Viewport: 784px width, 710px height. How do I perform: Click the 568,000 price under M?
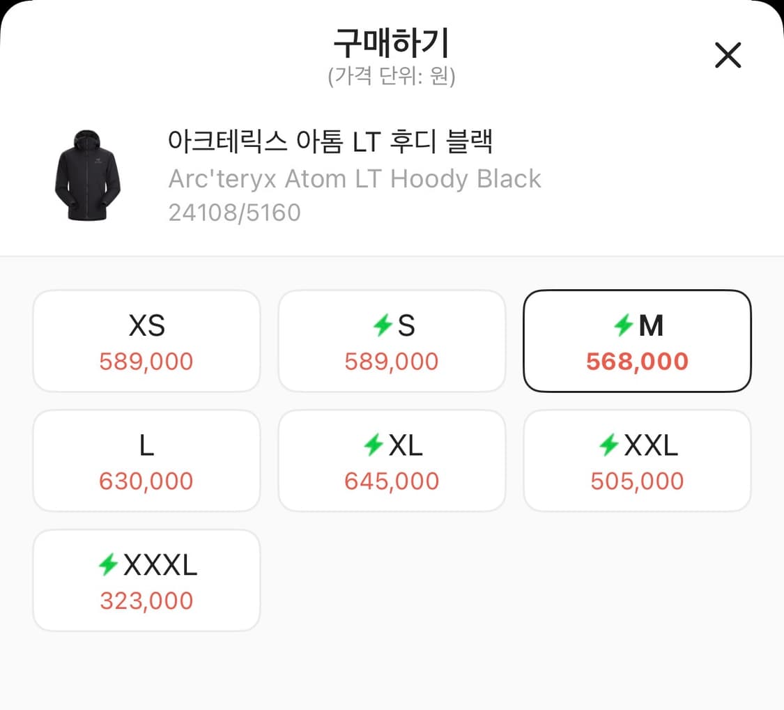(636, 361)
